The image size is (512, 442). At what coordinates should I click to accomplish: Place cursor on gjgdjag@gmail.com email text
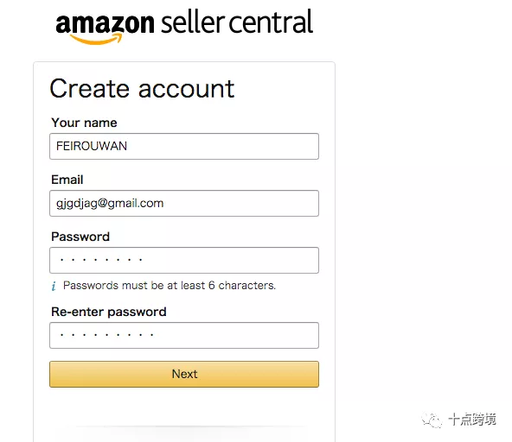tap(110, 204)
